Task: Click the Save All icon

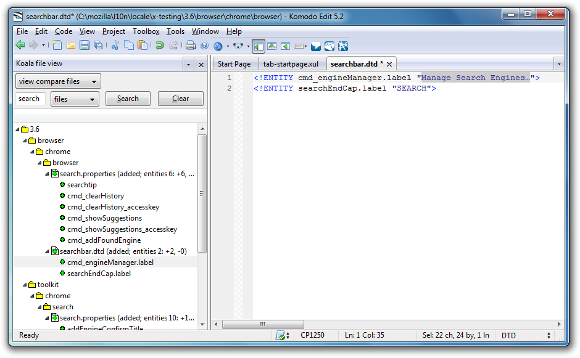Action: click(98, 46)
